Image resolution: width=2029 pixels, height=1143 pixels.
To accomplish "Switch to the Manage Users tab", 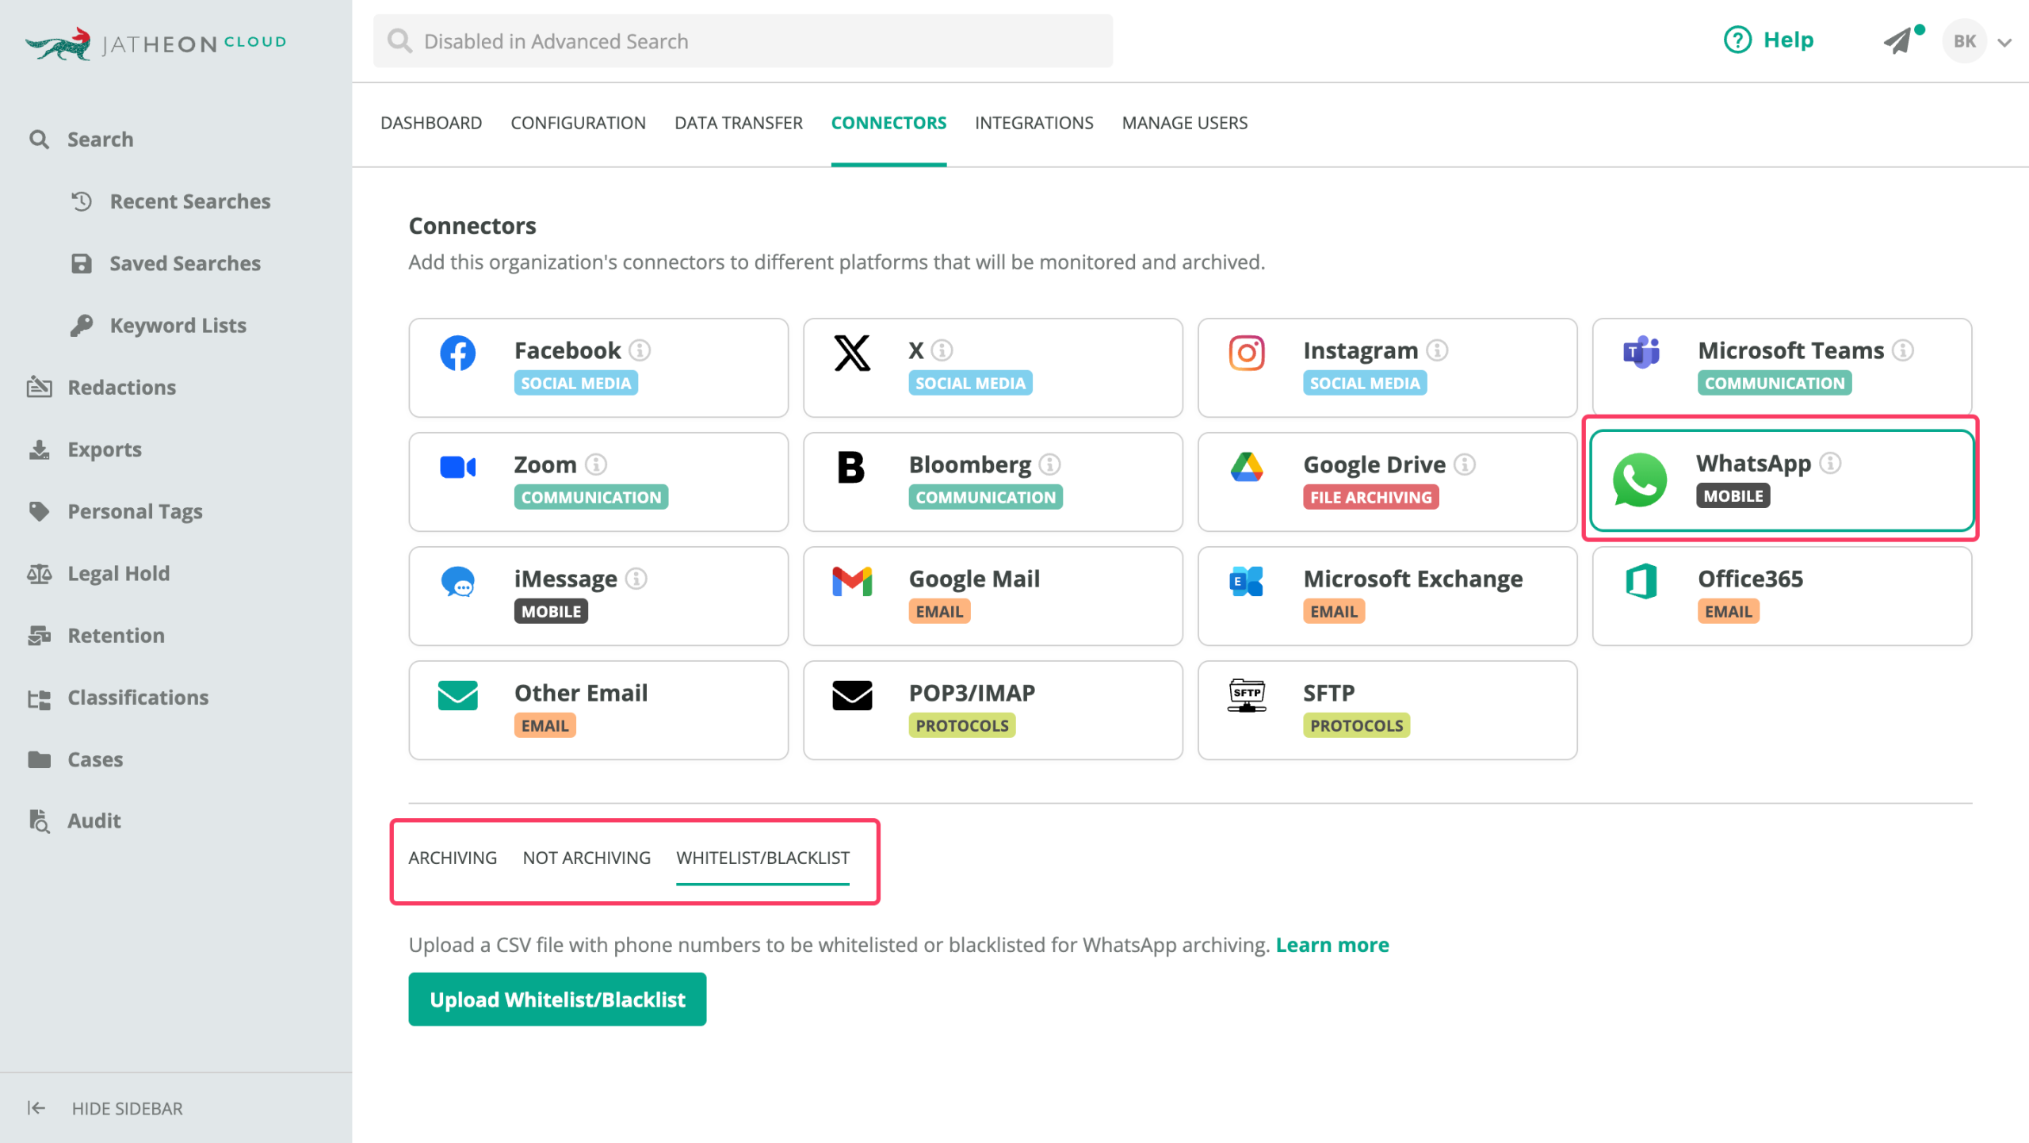I will [x=1185, y=123].
